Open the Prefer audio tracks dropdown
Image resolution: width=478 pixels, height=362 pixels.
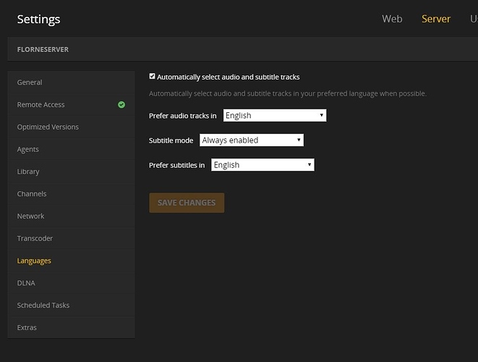pyautogui.click(x=275, y=115)
